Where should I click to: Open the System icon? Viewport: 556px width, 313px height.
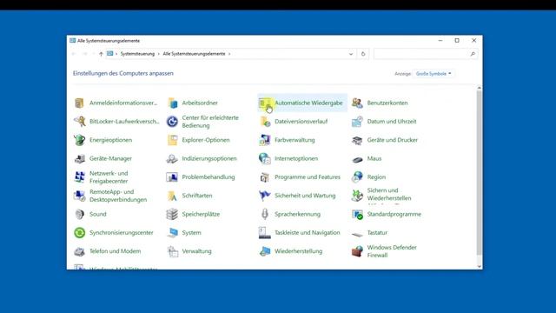point(172,232)
